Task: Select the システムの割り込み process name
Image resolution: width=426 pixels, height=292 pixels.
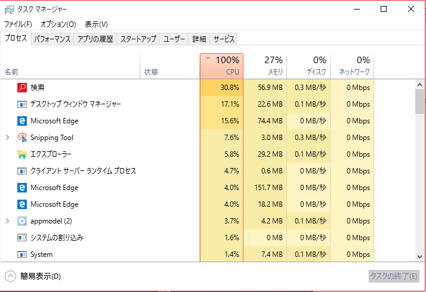Action: coord(57,238)
